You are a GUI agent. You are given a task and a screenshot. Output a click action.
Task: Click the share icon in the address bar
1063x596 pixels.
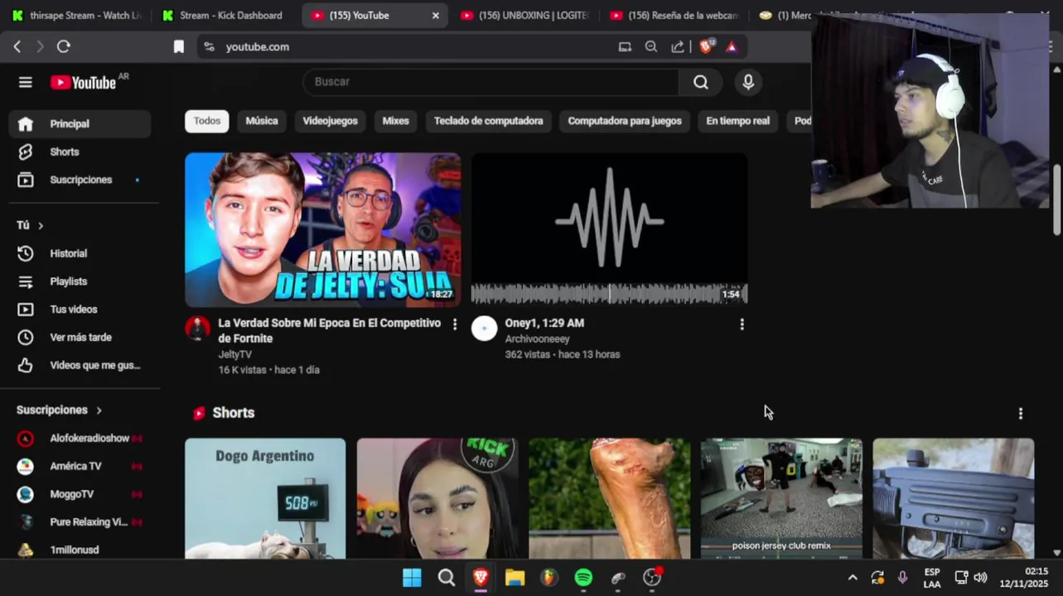[678, 47]
